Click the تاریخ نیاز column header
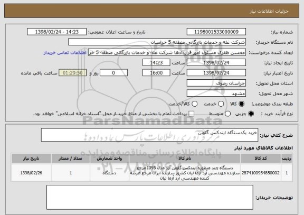The image size is (304, 215). 31,158
